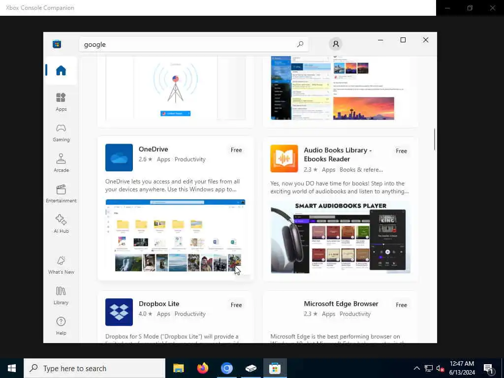Image resolution: width=504 pixels, height=378 pixels.
Task: Open the network status tray icon
Action: pos(429,368)
